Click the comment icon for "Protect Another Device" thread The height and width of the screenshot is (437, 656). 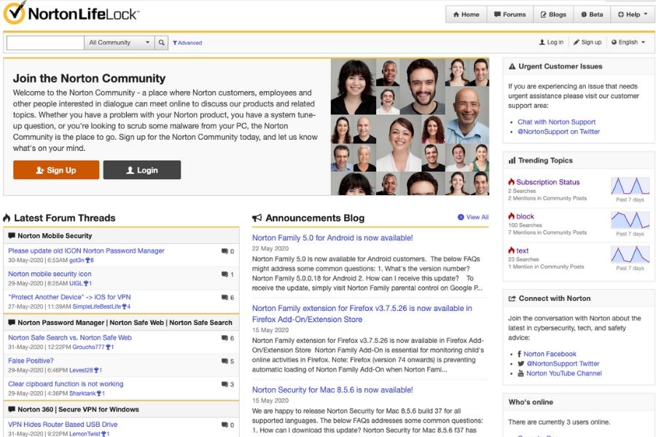(224, 297)
